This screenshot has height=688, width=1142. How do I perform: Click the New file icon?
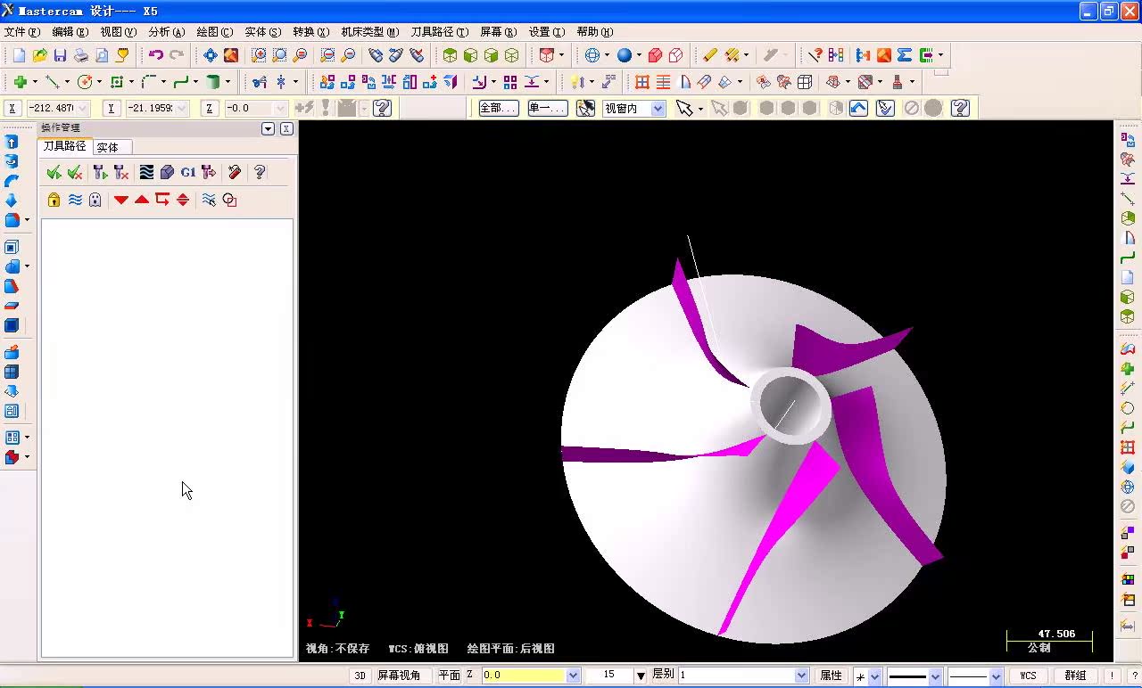tap(19, 55)
